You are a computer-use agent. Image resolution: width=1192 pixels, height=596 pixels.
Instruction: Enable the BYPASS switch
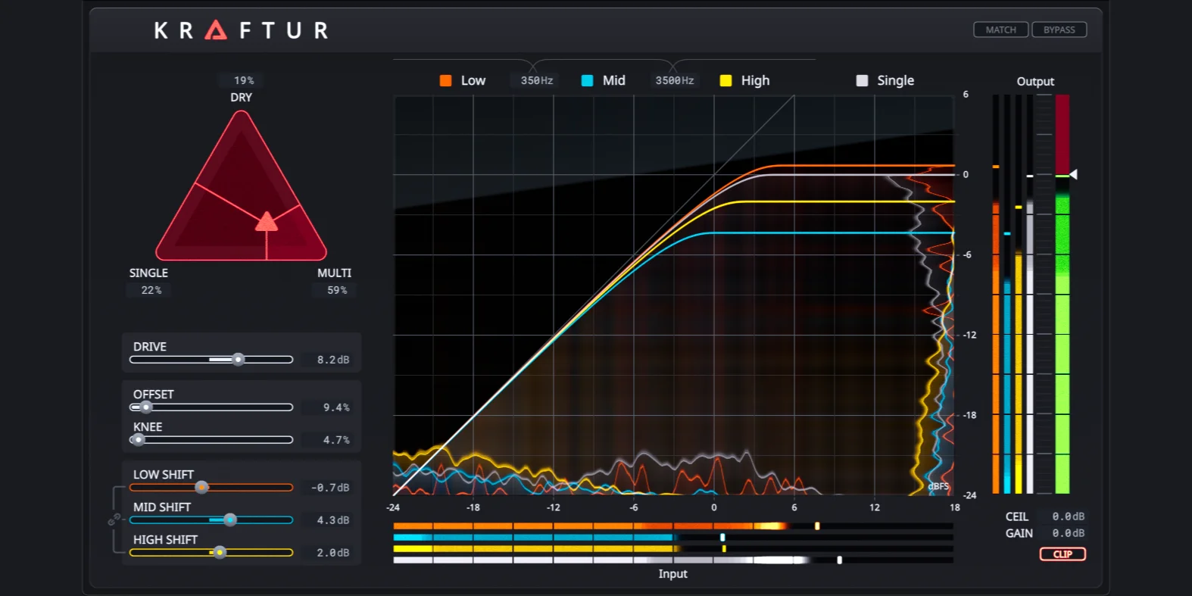click(x=1059, y=30)
